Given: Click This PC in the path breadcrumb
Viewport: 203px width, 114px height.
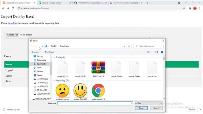Looking at the screenshot, I should 53,46.
